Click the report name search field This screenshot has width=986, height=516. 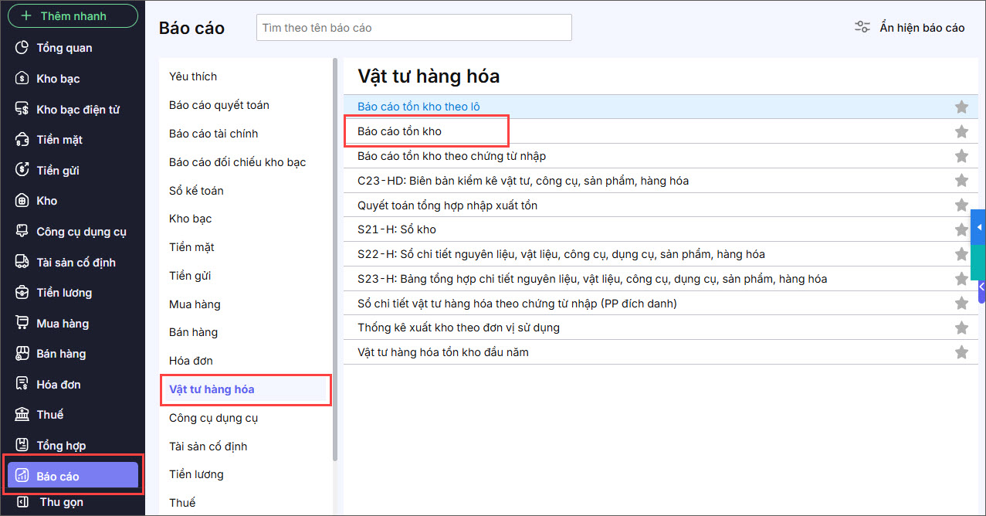click(414, 28)
